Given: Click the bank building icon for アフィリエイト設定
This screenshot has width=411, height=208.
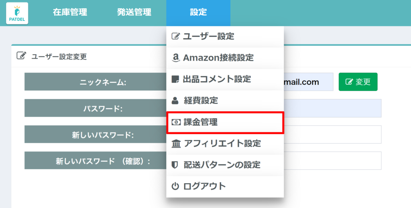Looking at the screenshot, I should coord(176,143).
